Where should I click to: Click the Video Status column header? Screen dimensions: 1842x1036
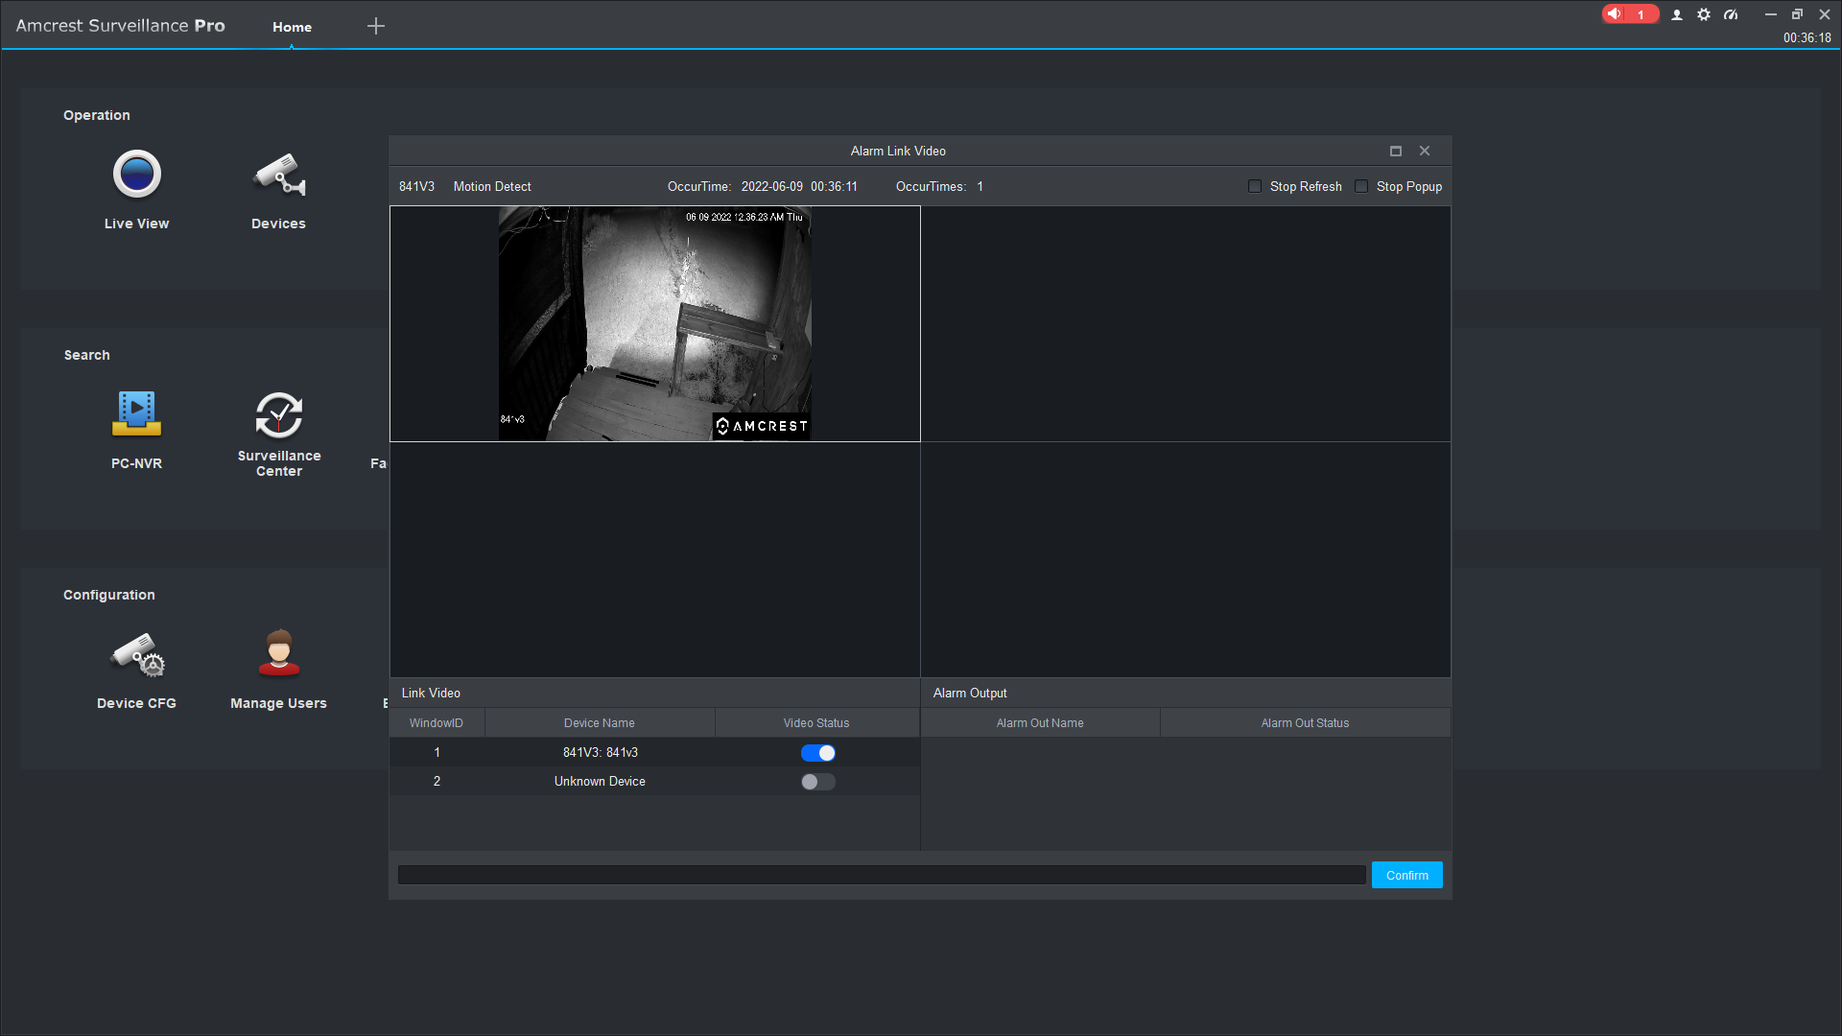click(816, 723)
